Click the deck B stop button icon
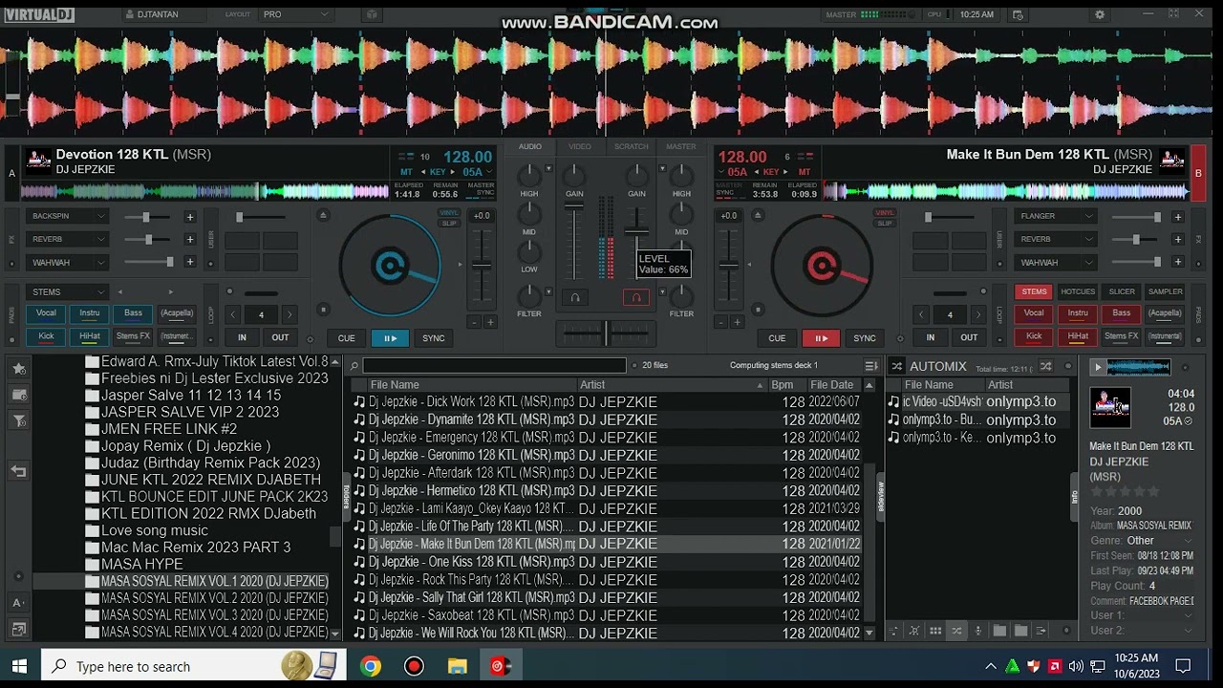 click(x=758, y=309)
